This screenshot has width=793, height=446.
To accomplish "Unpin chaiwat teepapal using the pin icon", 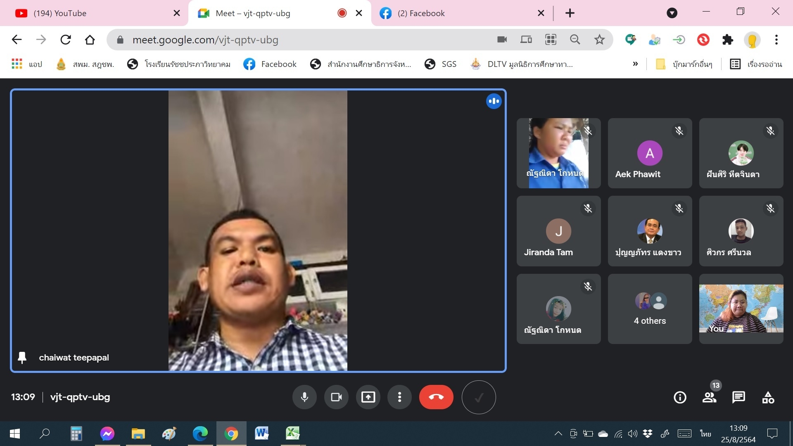I will 22,358.
